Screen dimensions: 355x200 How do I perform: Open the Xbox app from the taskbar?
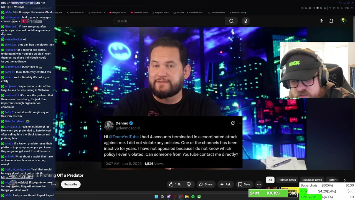click(199, 197)
